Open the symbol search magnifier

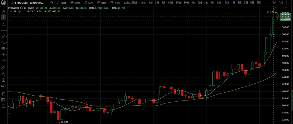(x=52, y=3)
